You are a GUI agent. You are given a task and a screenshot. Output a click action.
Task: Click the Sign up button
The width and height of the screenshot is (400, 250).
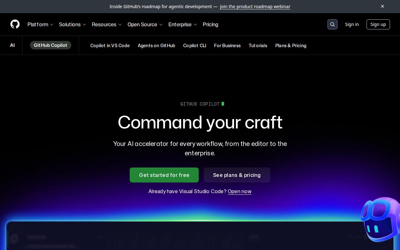(x=378, y=24)
